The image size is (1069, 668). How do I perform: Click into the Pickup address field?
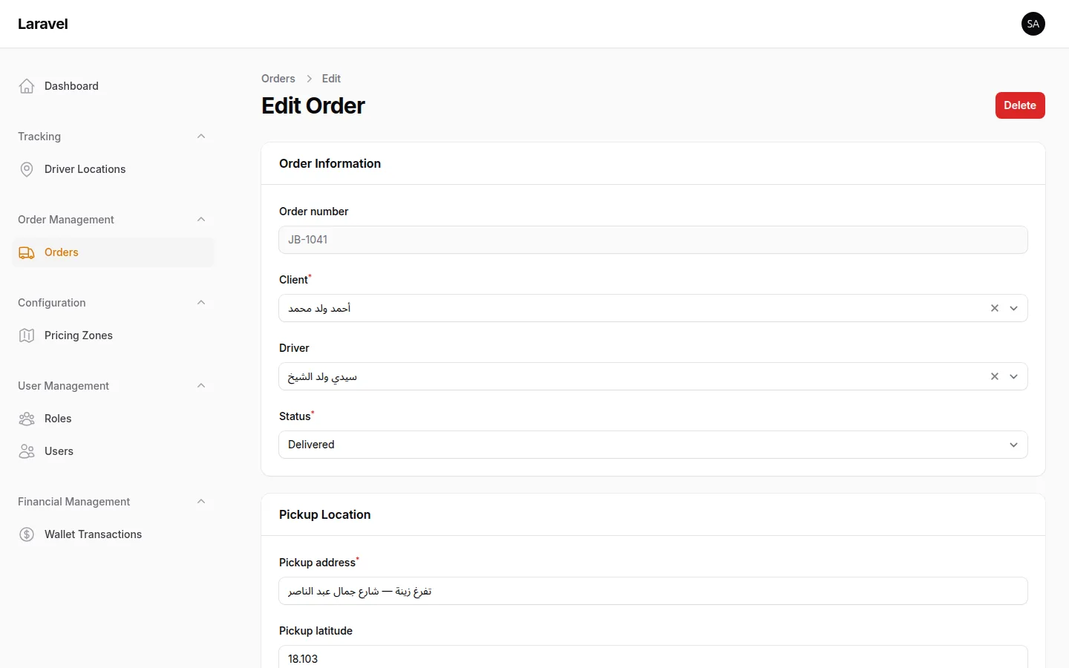click(653, 591)
